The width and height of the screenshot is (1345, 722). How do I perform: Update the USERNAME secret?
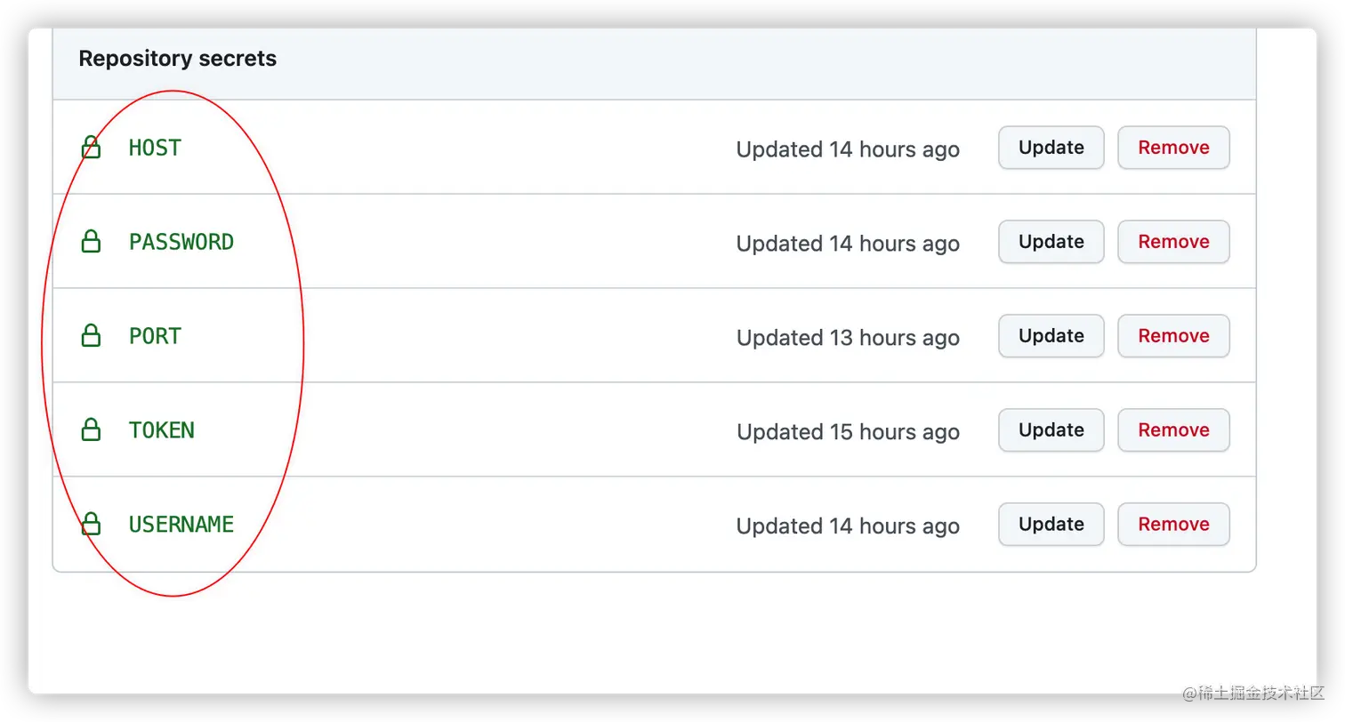1051,525
